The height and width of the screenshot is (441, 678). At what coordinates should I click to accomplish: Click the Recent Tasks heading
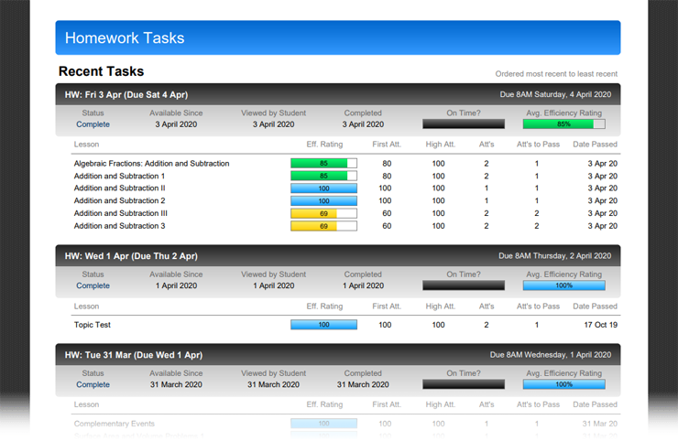[101, 71]
